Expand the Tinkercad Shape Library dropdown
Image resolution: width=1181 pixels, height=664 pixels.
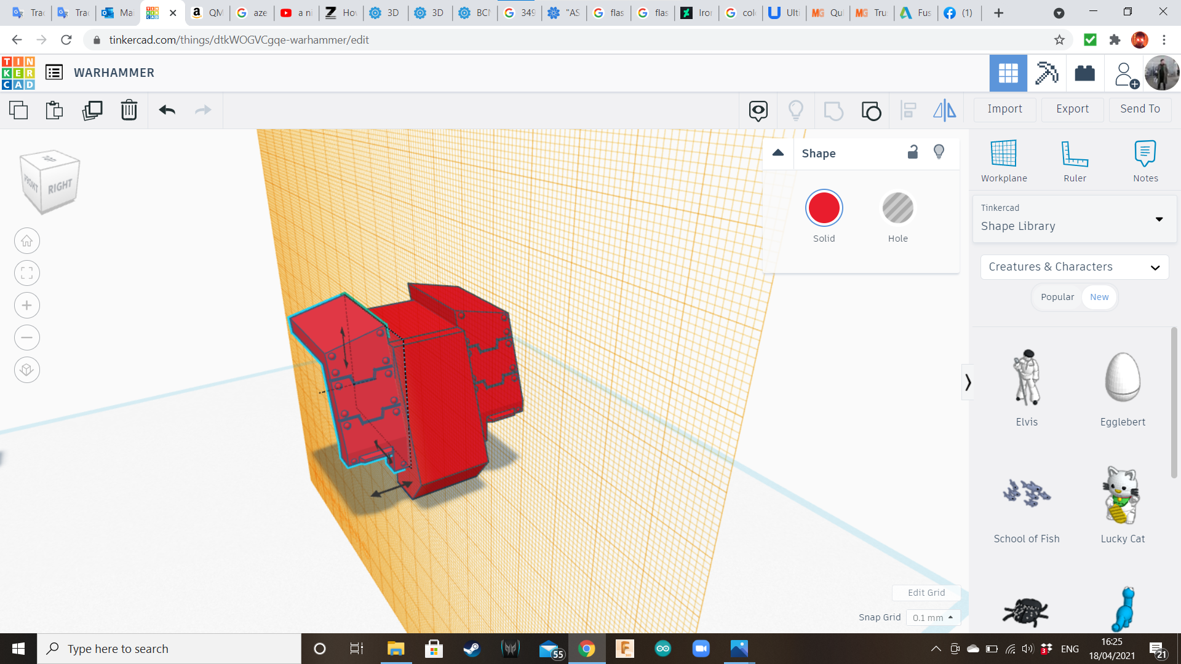1158,219
